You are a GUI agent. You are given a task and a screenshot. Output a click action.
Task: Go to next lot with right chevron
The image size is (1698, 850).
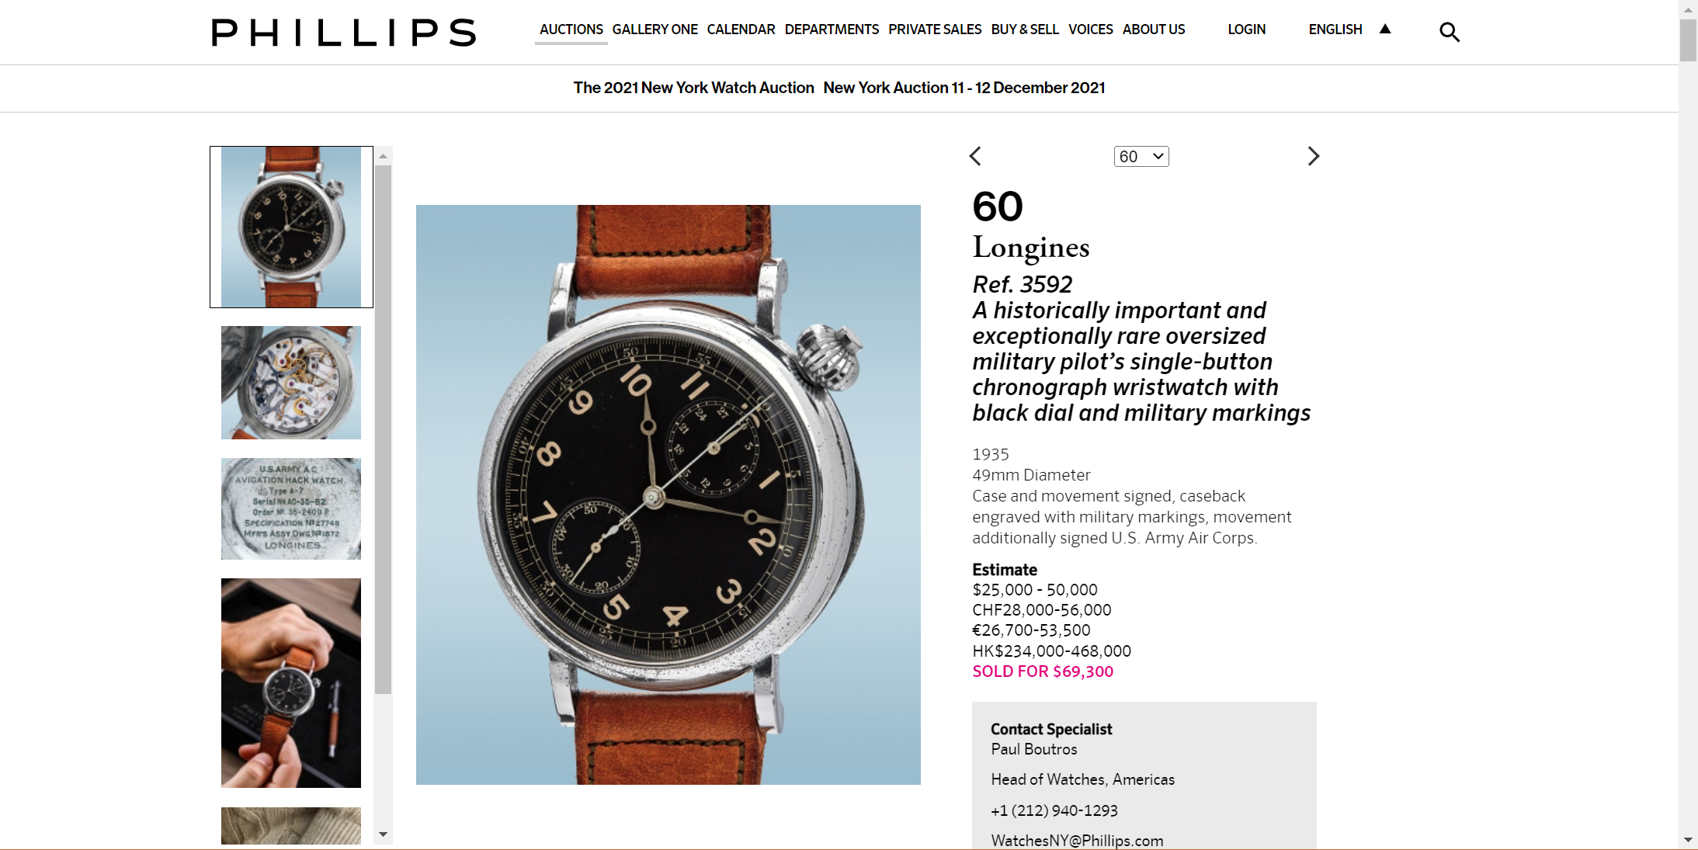(1313, 156)
